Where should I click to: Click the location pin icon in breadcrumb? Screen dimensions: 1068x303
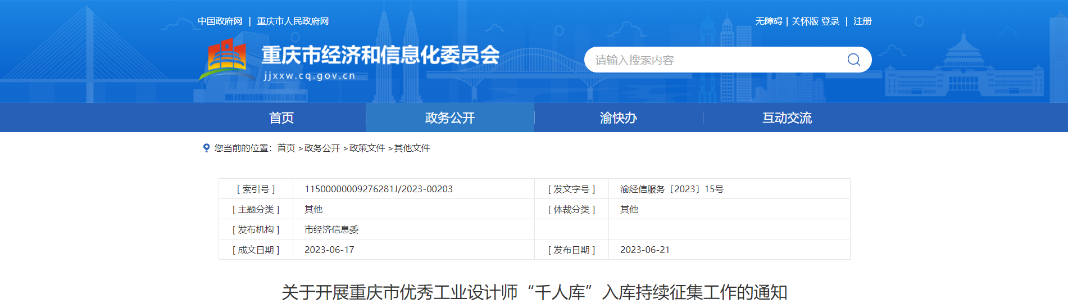[206, 148]
